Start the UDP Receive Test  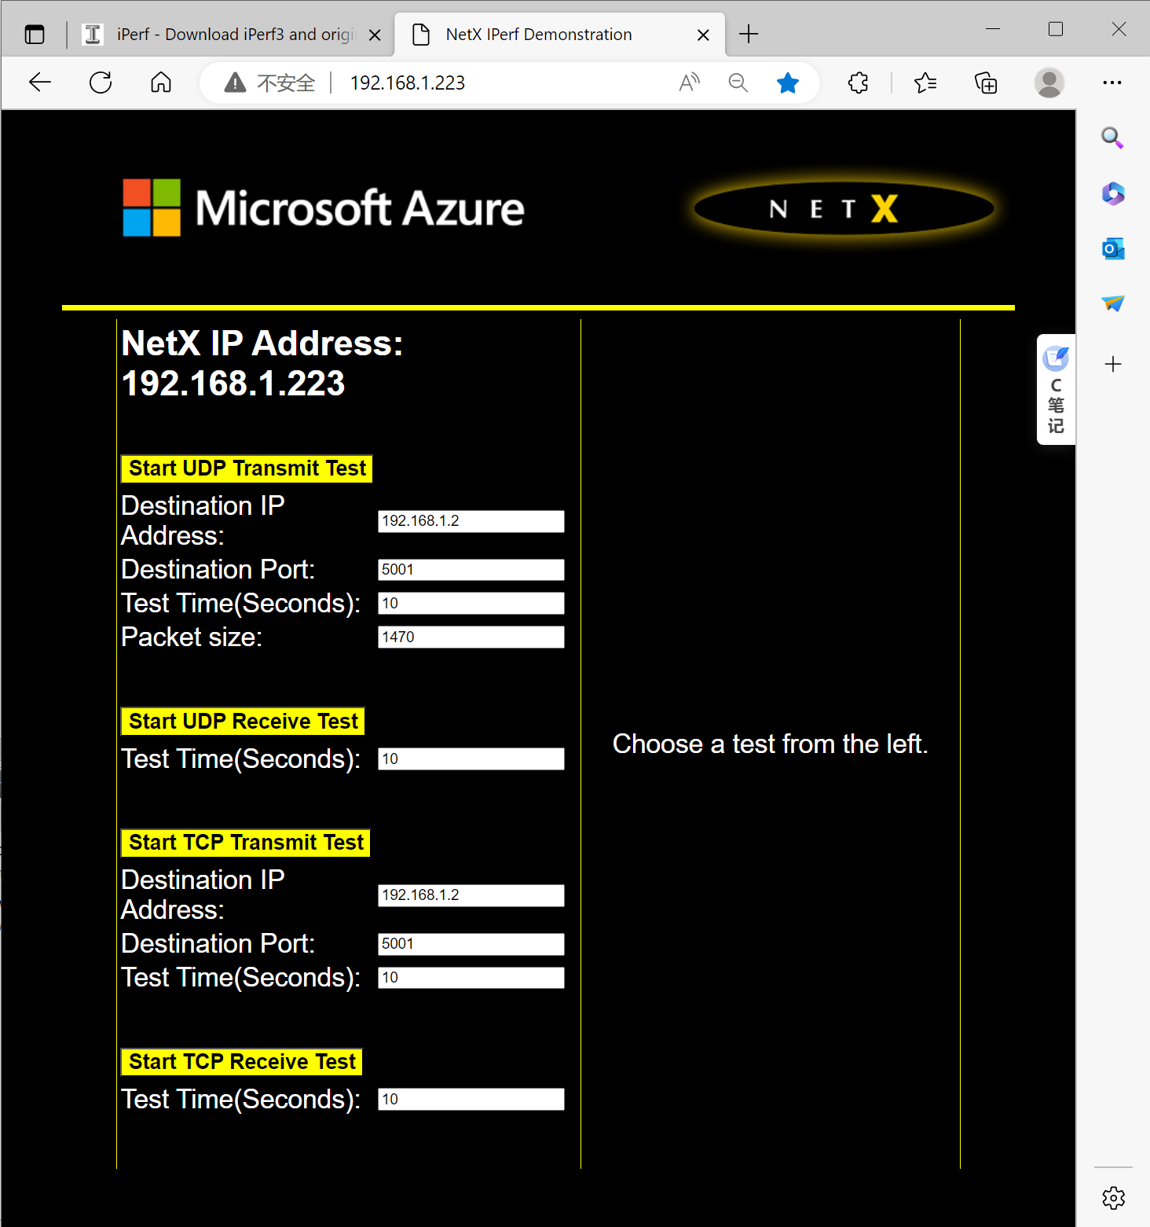pos(243,722)
